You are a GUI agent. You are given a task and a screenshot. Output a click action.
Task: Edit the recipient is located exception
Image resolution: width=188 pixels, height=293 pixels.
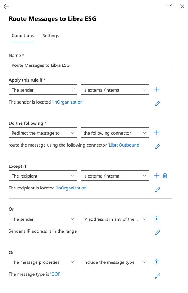point(158,190)
